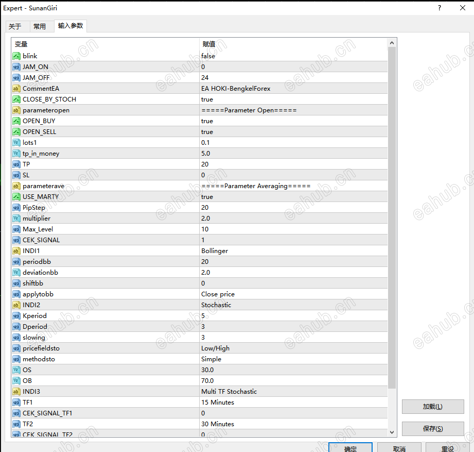Click the CEK_SIGNAL integer icon
The height and width of the screenshot is (452, 474).
[16, 240]
